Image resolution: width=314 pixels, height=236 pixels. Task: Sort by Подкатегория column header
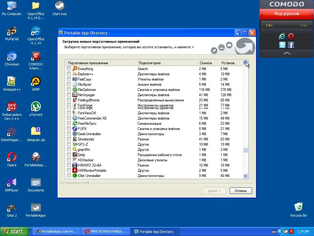point(166,63)
